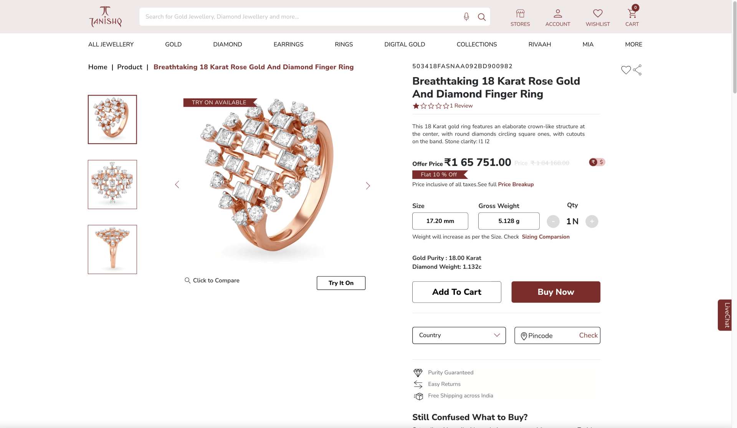Show next product image arrow
Screen dimensions: 737x428
(368, 186)
